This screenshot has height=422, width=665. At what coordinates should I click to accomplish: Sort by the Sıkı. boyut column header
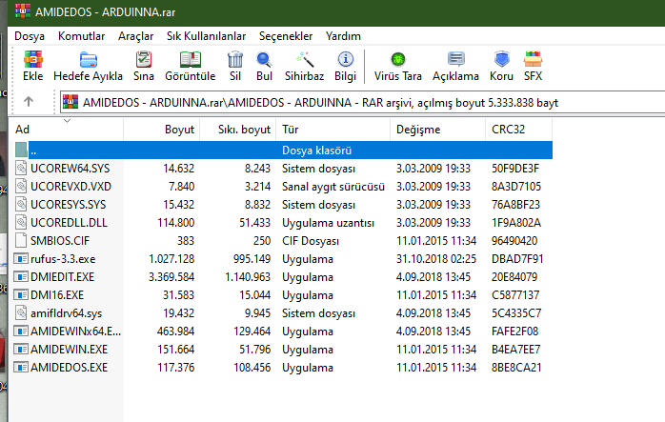pos(238,130)
